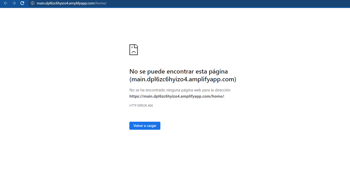Click the 'HTTP ERROR 404' status text
Viewport: 350px width, 181px height.
click(141, 105)
